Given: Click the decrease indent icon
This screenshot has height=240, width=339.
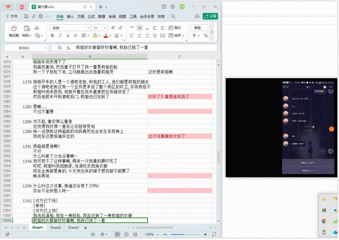Looking at the screenshot, I should click(155, 28).
